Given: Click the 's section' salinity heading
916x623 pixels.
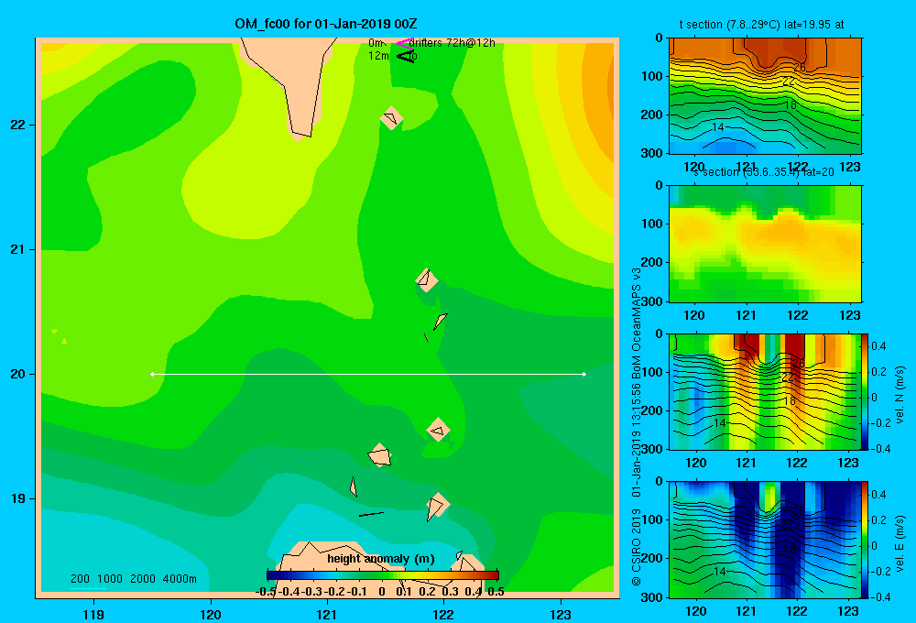Looking at the screenshot, I should pos(764,172).
